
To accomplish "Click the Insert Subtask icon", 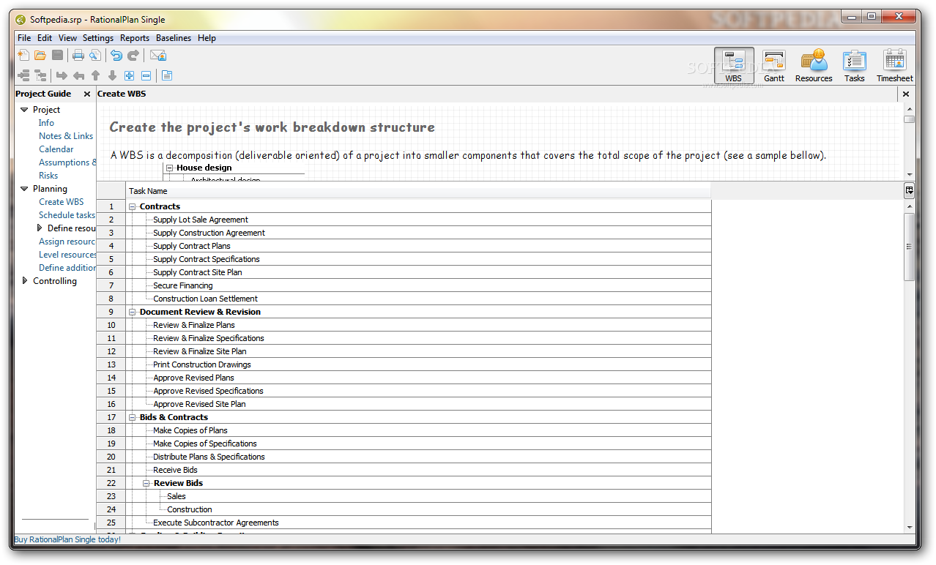I will 40,75.
